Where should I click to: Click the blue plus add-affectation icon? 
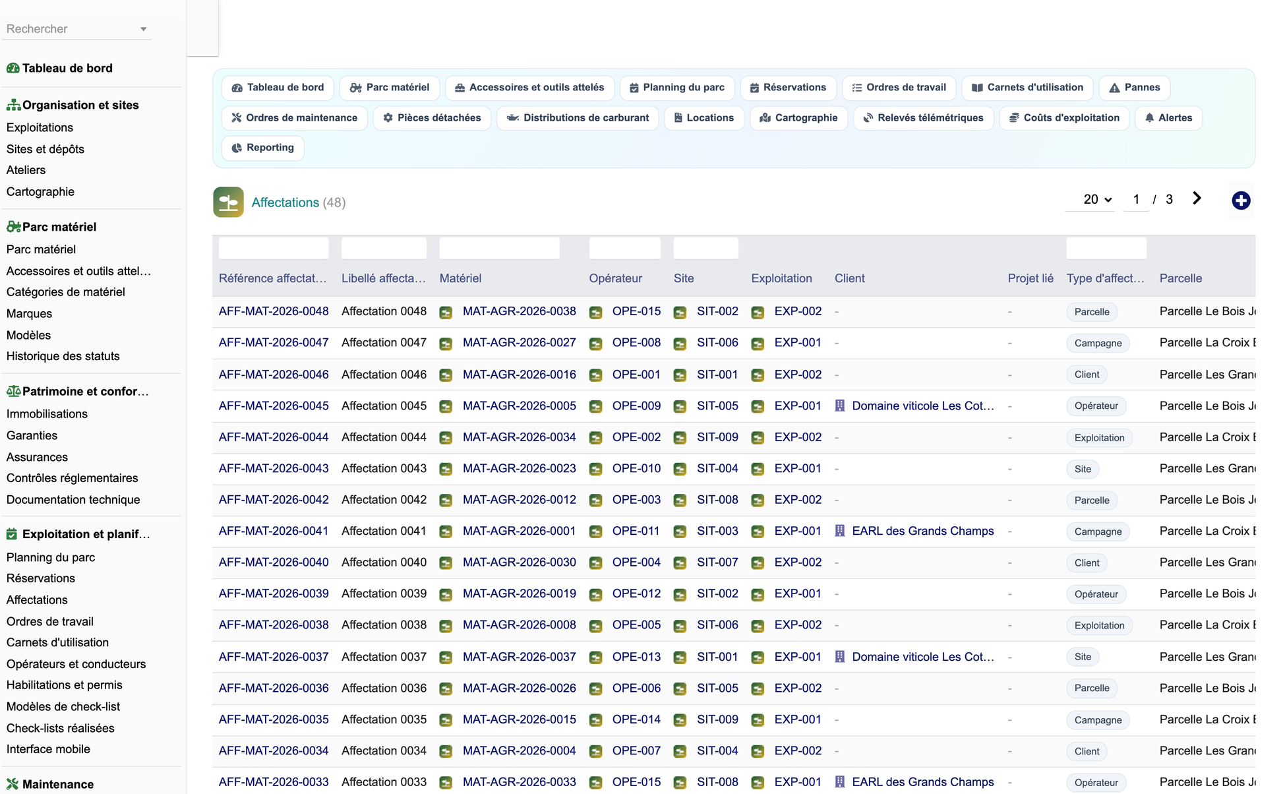pyautogui.click(x=1241, y=200)
